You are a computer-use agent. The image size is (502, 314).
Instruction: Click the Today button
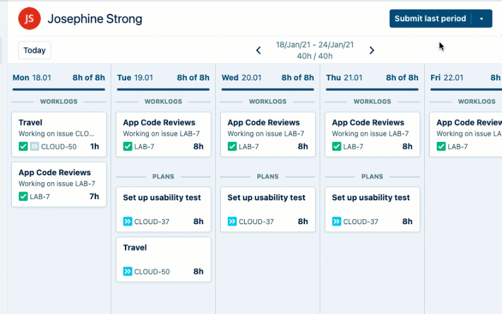[35, 50]
